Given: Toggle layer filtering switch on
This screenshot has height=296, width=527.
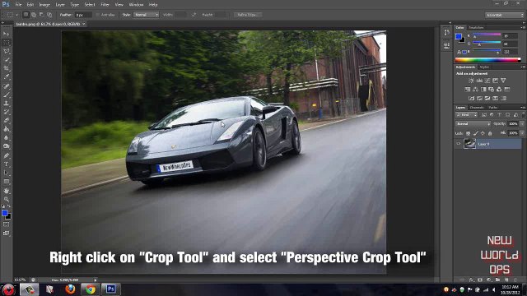Looking at the screenshot, I should coord(523,115).
